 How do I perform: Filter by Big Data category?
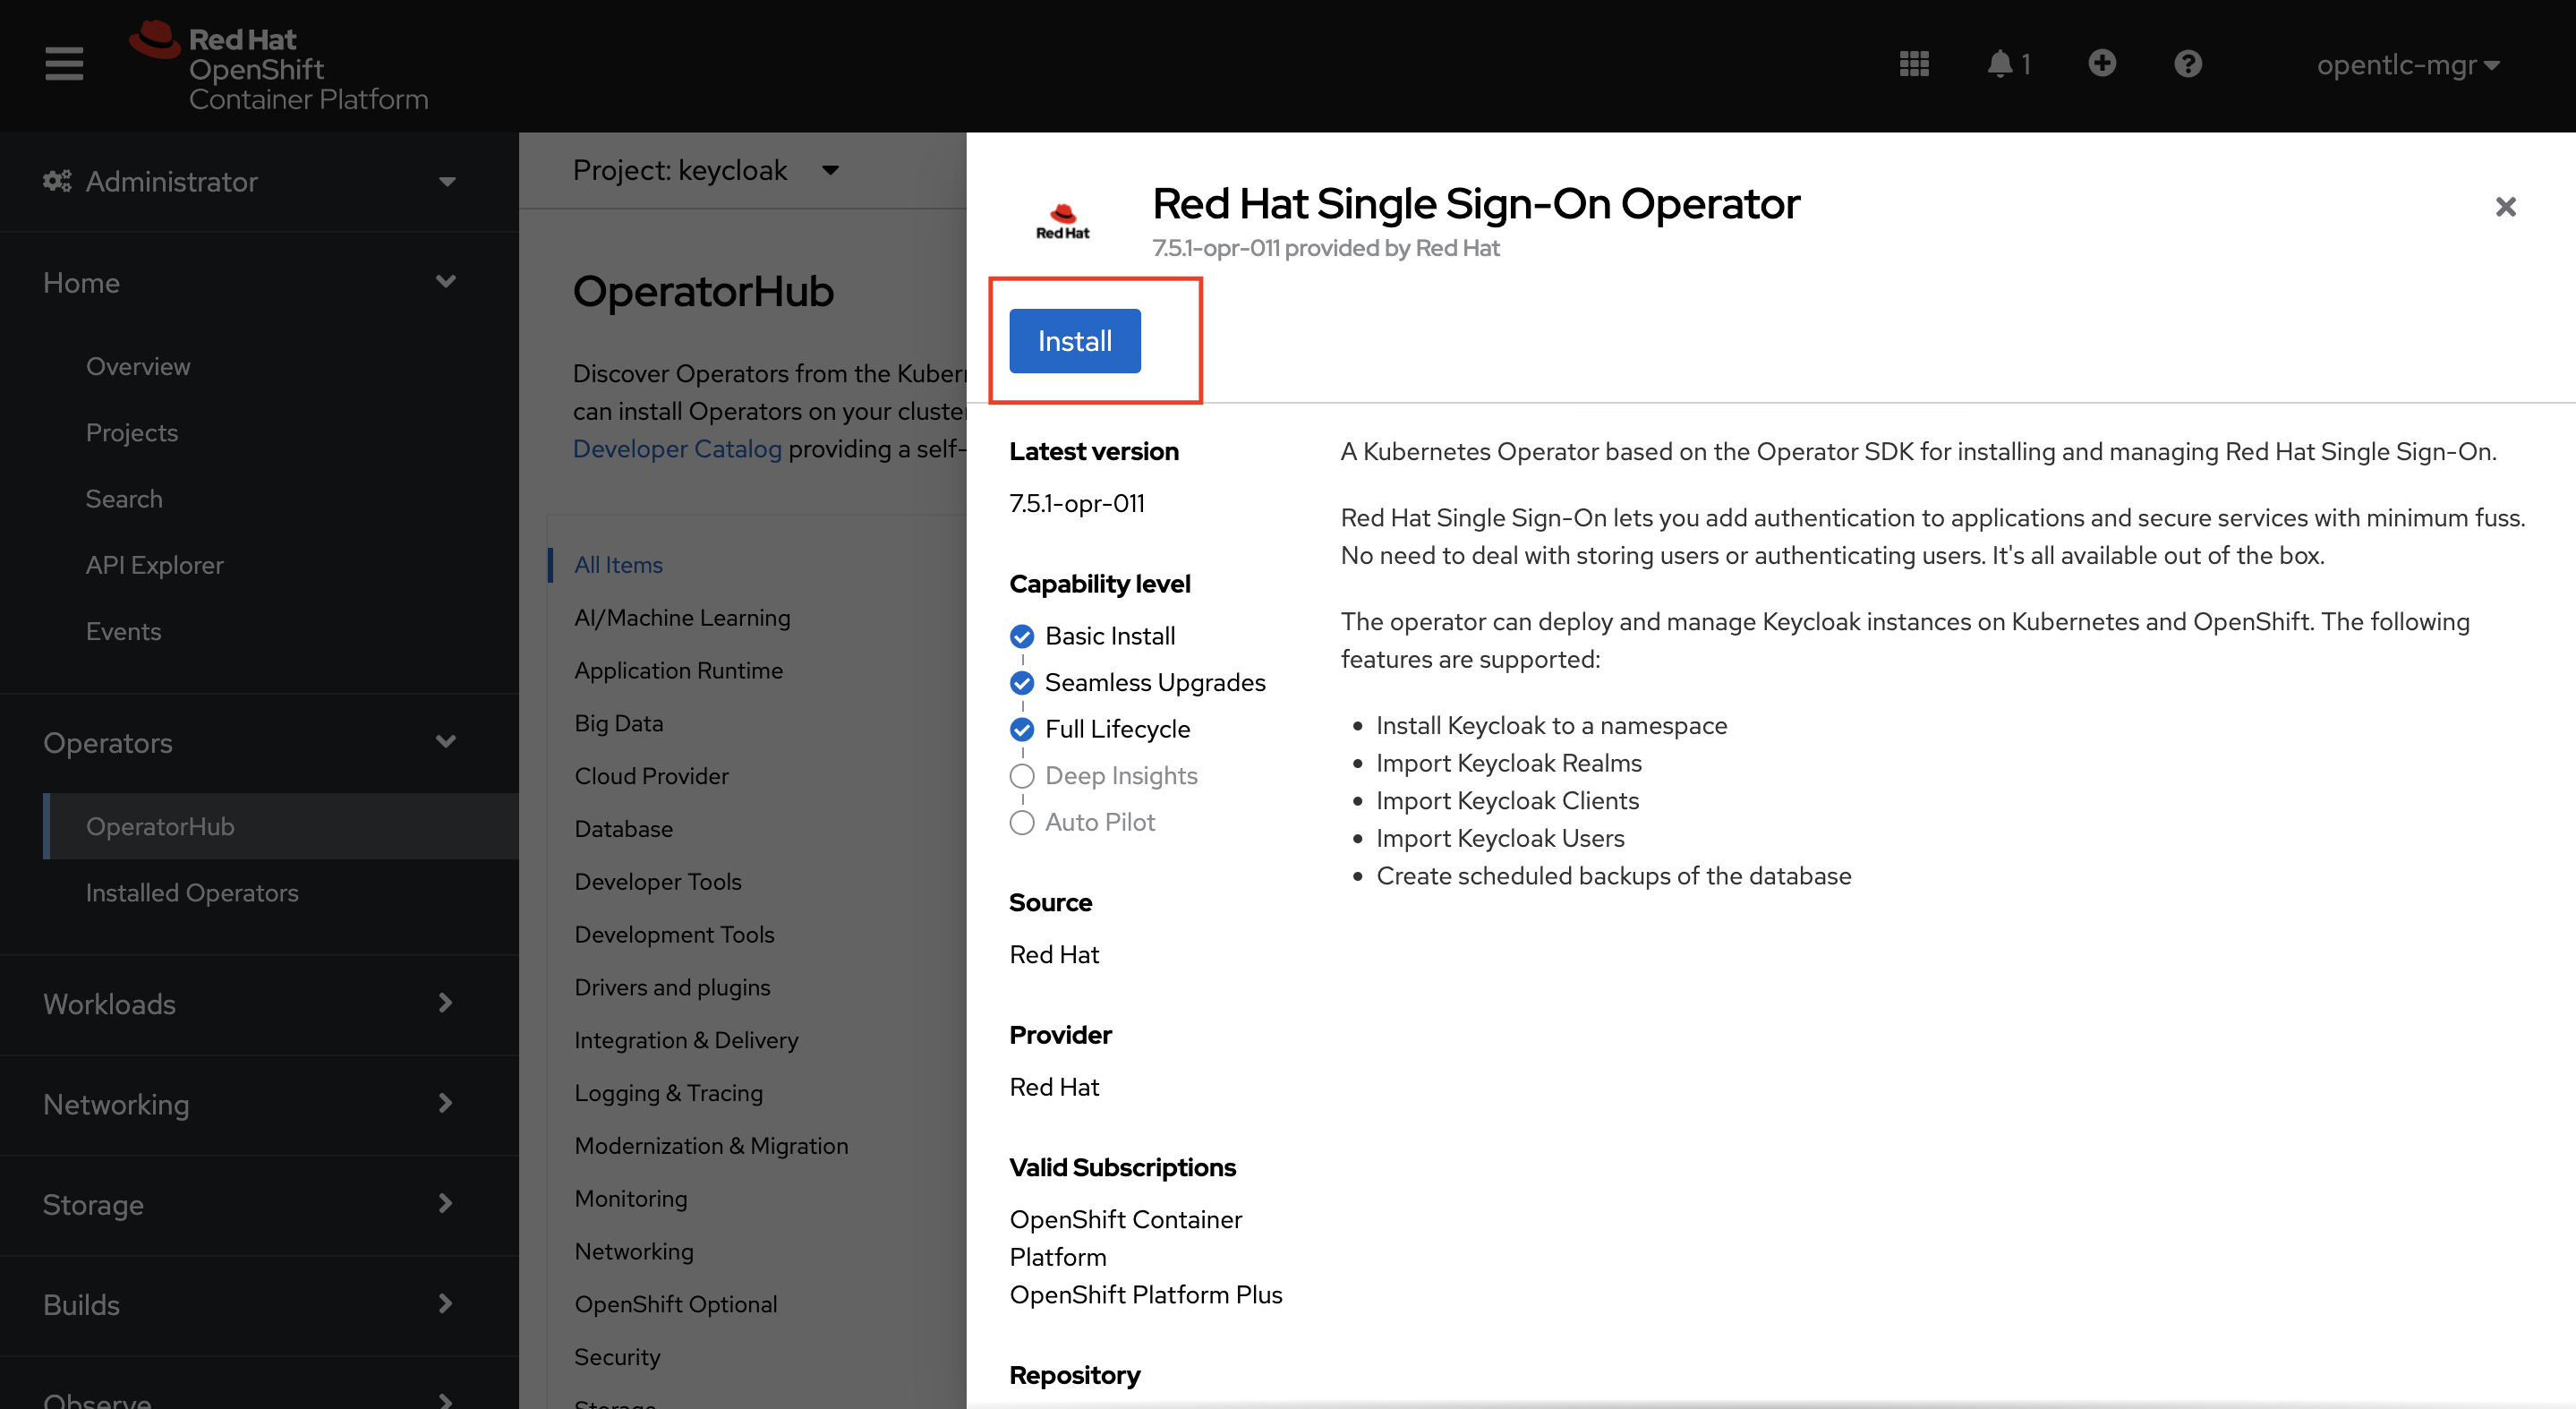(618, 723)
